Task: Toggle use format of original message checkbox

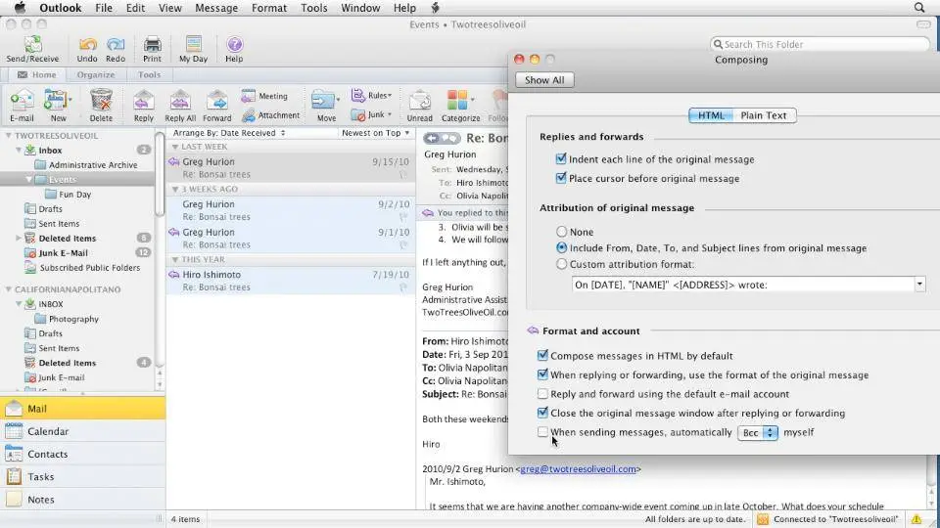Action: point(542,374)
